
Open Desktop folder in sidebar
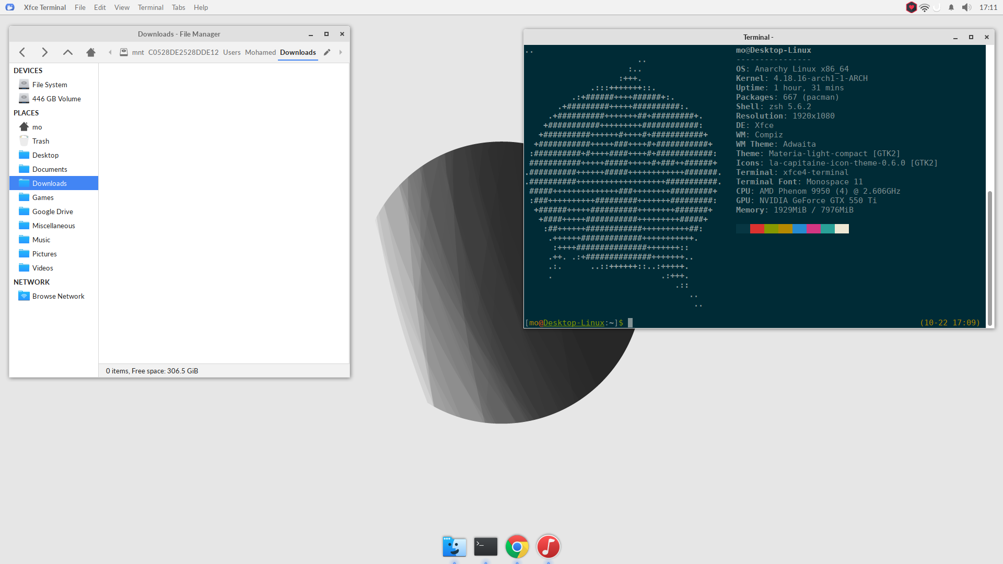(54, 155)
